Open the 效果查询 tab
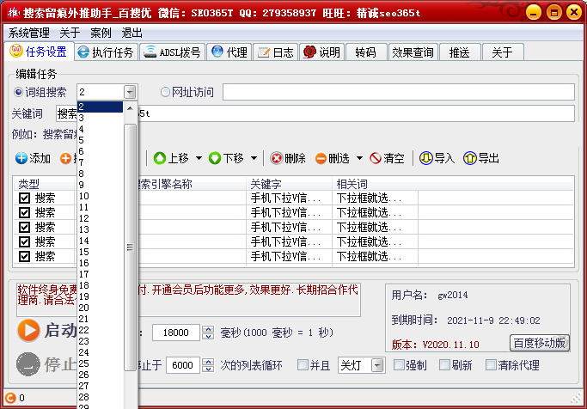The image size is (587, 409). point(413,52)
